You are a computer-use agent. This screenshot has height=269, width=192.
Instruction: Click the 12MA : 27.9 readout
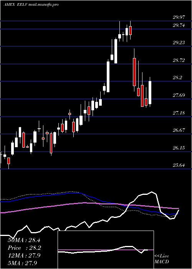(24, 256)
